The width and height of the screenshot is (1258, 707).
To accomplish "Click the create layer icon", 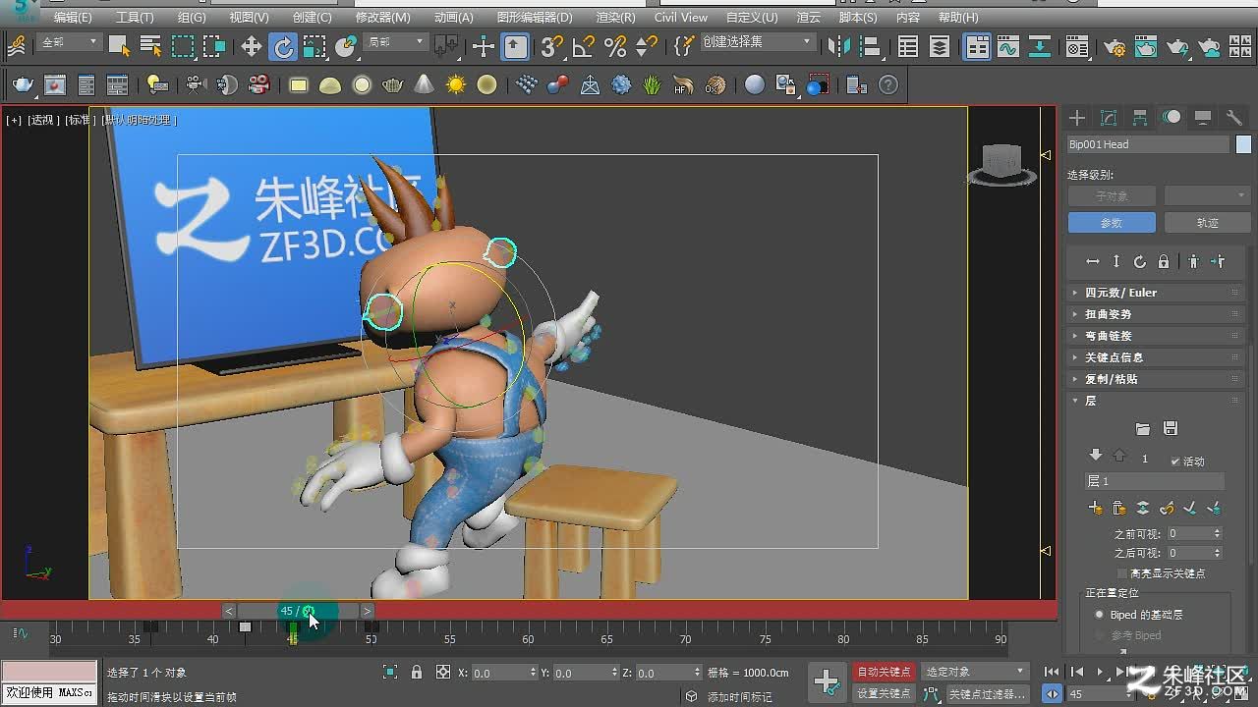I will point(1096,508).
